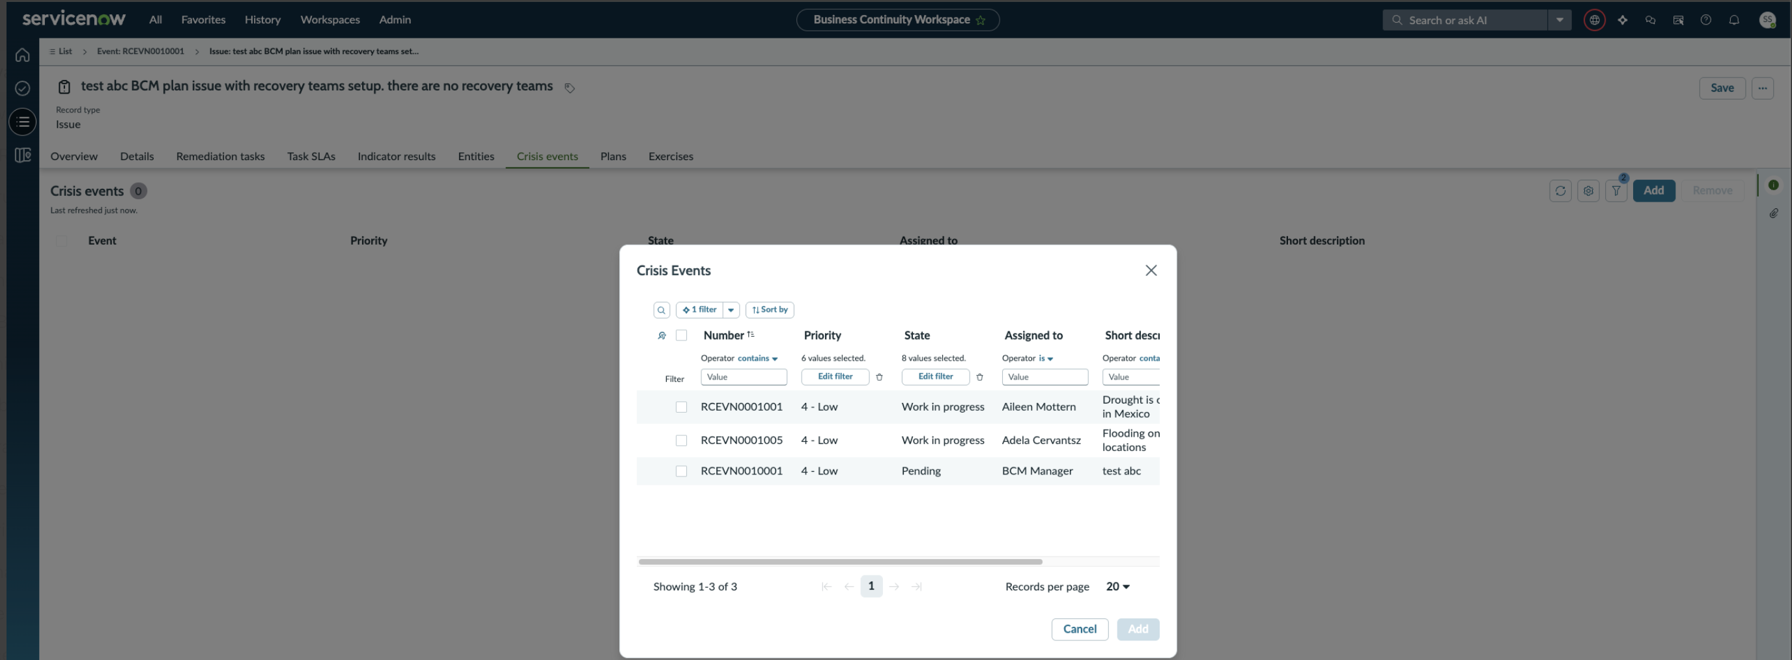This screenshot has height=660, width=1792.
Task: Click Cancel in Crisis Events dialog
Action: tap(1080, 629)
